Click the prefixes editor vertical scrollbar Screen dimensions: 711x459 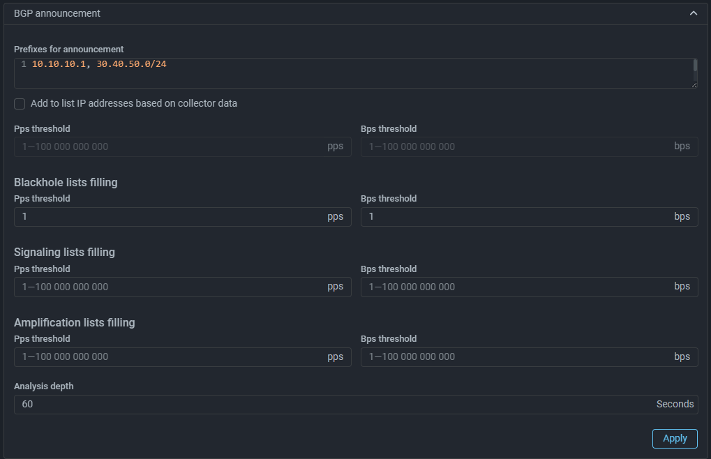tap(695, 66)
